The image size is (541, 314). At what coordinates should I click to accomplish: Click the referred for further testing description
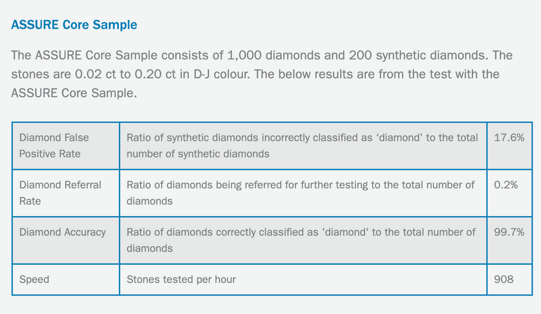[301, 192]
